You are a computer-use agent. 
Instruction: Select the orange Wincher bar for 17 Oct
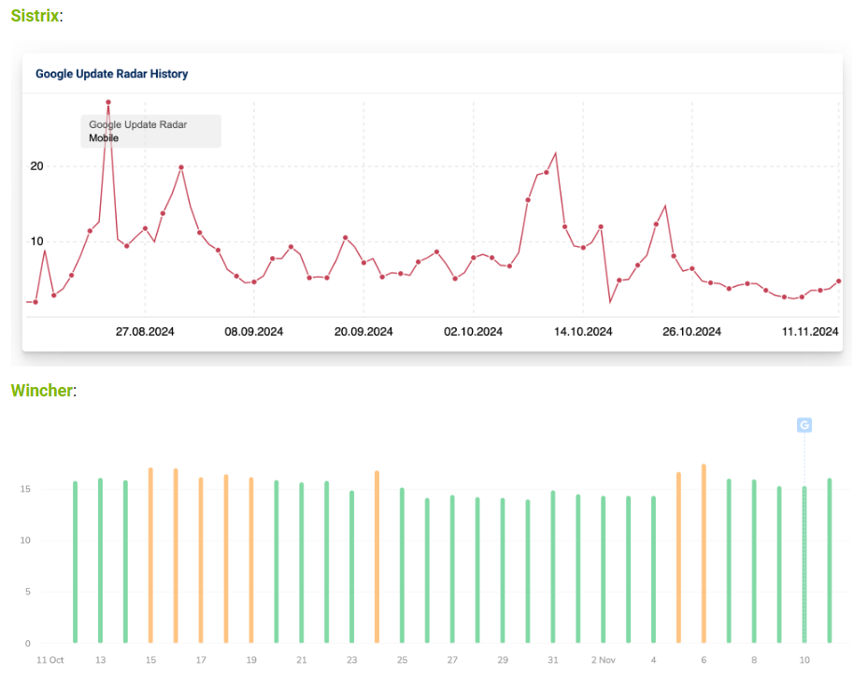pos(201,561)
